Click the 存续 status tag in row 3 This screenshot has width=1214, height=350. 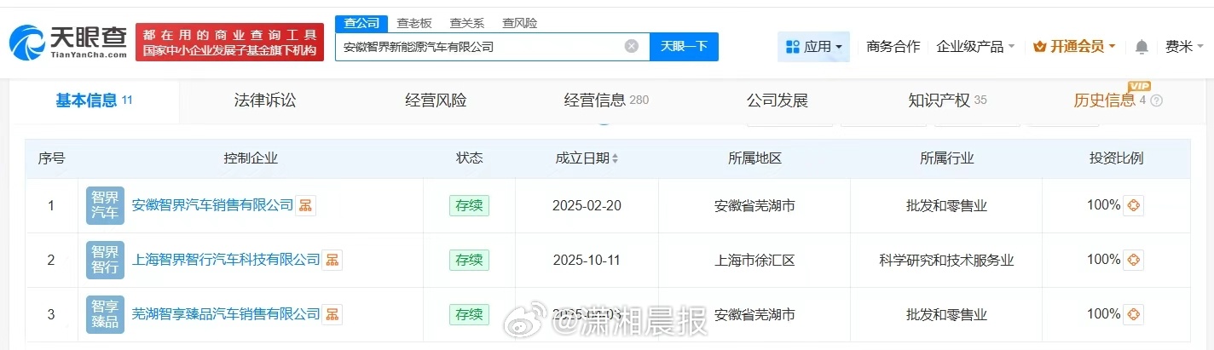pos(469,314)
